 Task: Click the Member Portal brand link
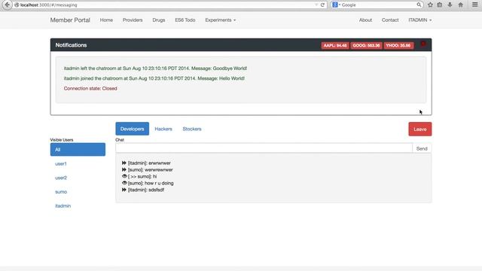(70, 20)
